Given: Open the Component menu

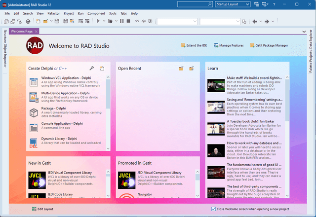Looking at the screenshot, I should tap(96, 13).
